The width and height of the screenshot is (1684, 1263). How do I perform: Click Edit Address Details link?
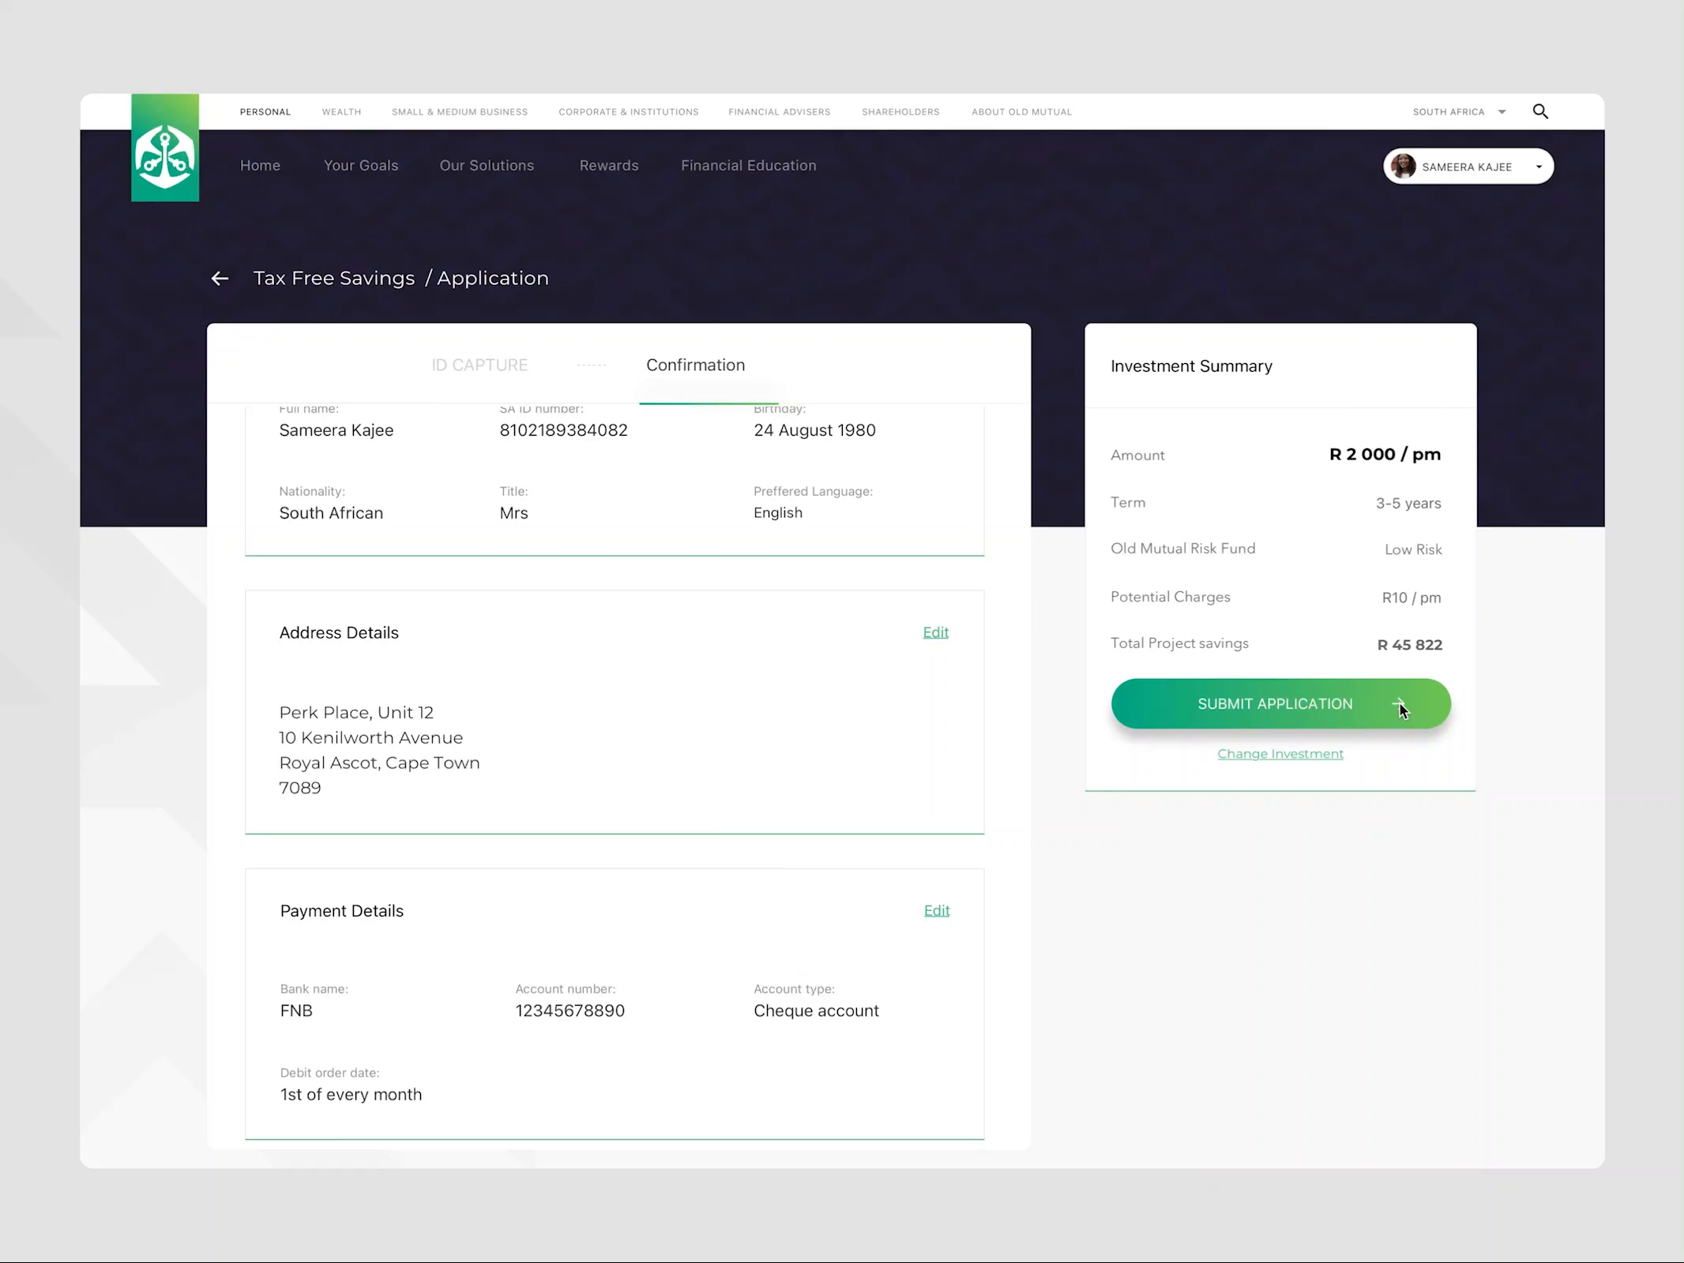[x=935, y=631]
